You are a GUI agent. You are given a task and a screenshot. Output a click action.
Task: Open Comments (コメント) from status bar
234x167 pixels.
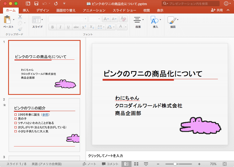pos(110,164)
